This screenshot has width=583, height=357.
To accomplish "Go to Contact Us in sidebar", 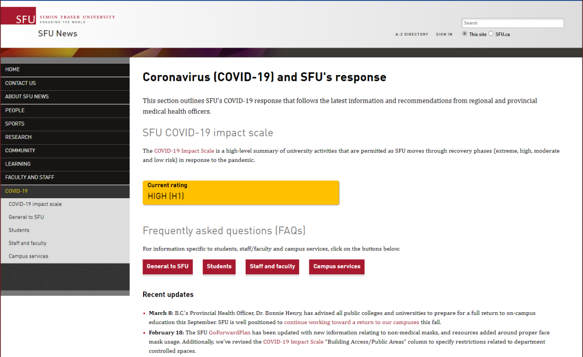I will coord(21,83).
